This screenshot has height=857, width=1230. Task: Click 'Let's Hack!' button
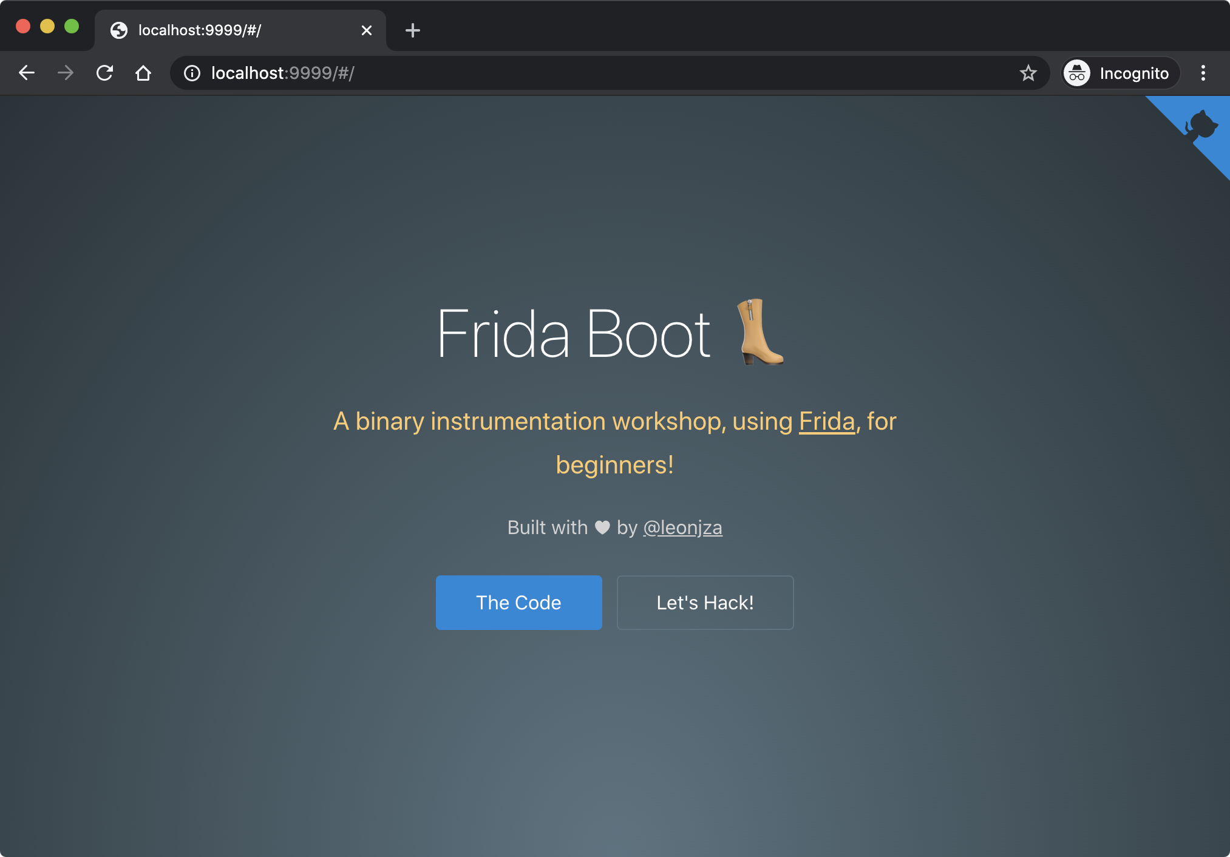pyautogui.click(x=705, y=602)
